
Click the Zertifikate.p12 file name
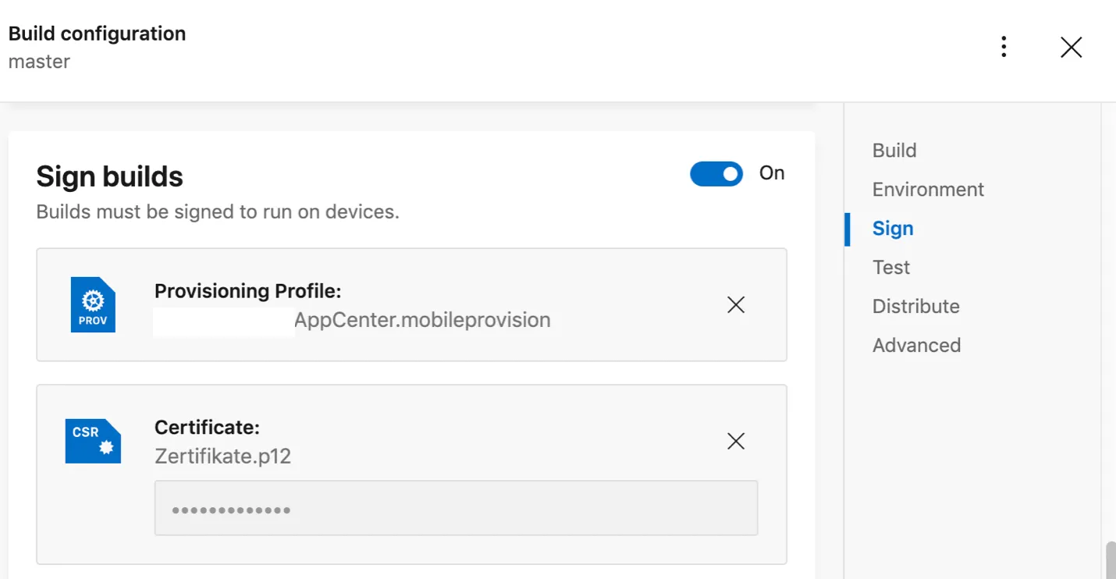click(x=223, y=456)
